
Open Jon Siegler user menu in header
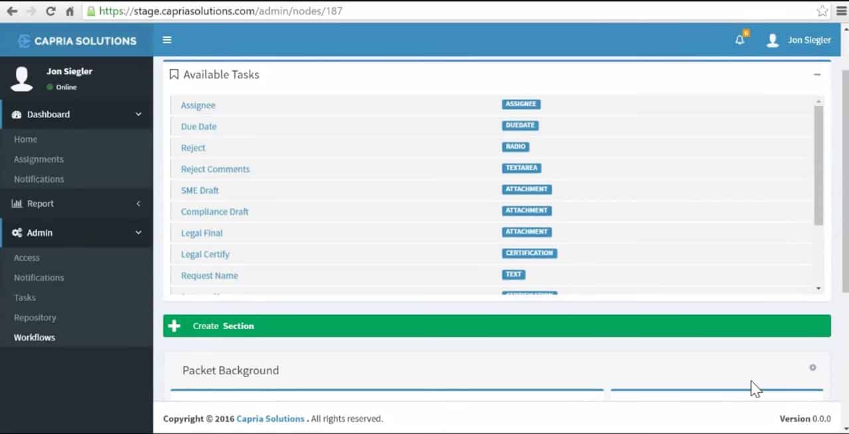coord(799,40)
